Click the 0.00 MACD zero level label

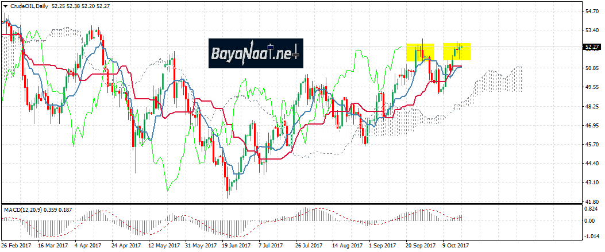591,221
